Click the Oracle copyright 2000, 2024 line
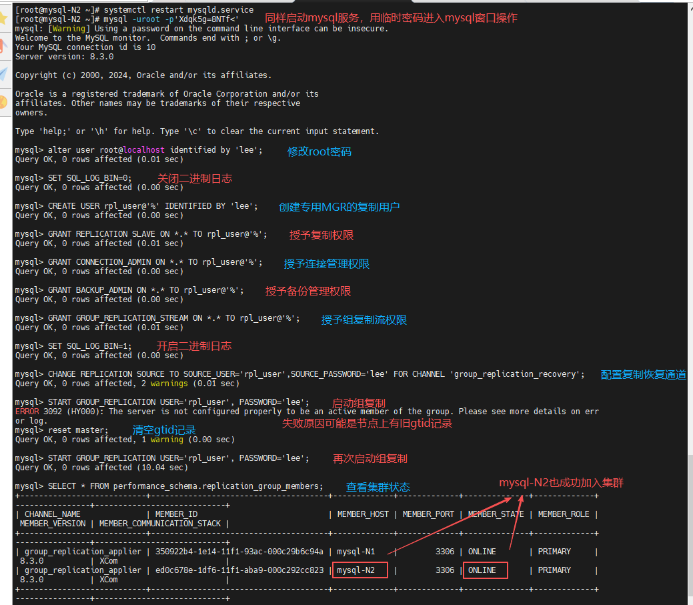693x605 pixels. [143, 75]
